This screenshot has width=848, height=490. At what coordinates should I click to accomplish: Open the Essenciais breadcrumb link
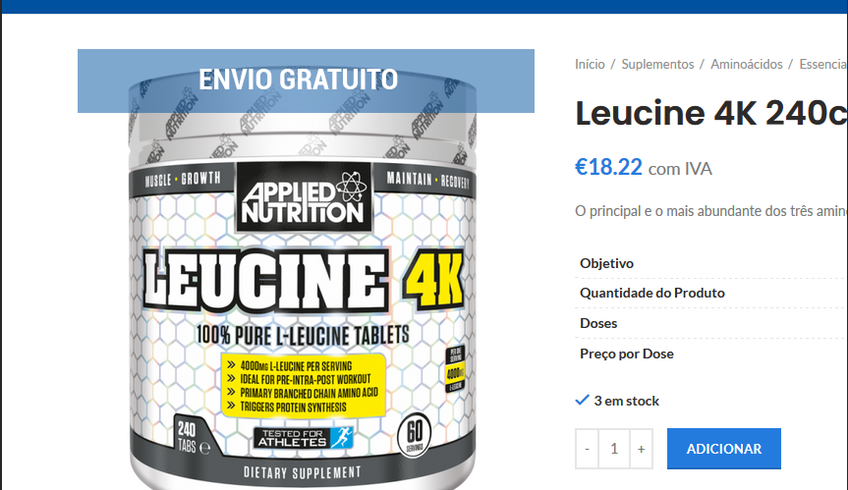823,64
